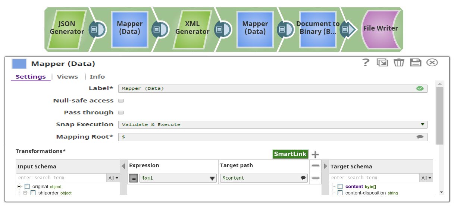Select the File Writer snap
Viewport: 454px width, 209px height.
click(x=380, y=28)
